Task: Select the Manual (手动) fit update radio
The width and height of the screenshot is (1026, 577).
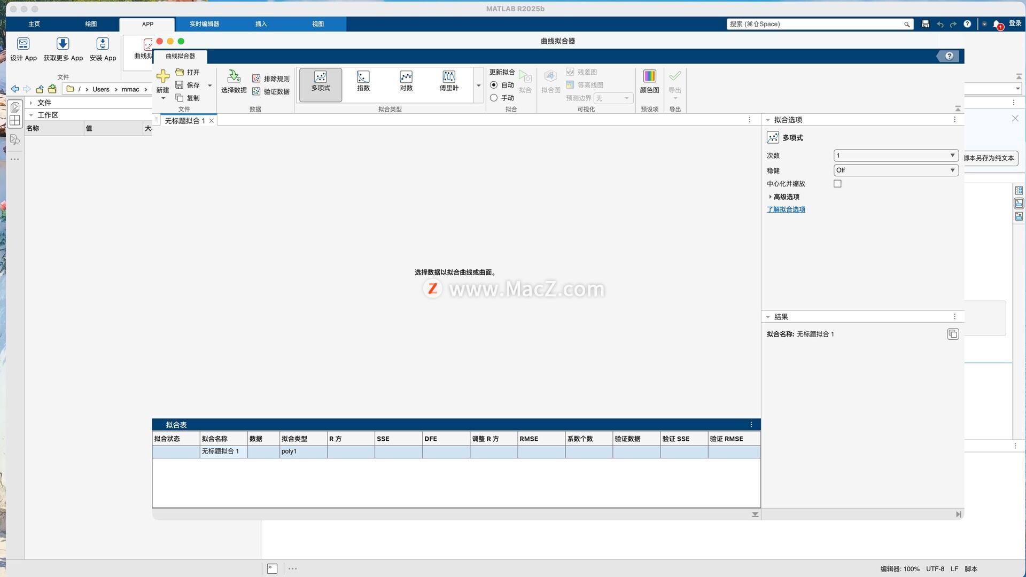Action: [x=494, y=98]
